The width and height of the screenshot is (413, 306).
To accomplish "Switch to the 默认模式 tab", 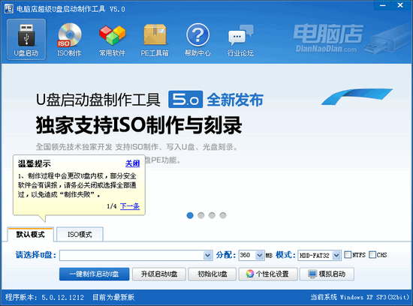I will 31,234.
